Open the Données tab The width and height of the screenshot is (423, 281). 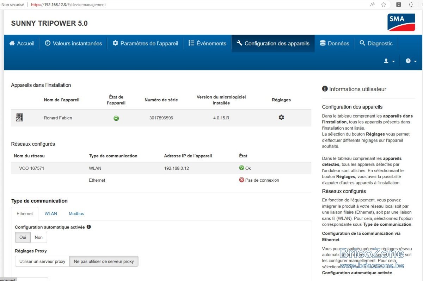click(x=335, y=43)
